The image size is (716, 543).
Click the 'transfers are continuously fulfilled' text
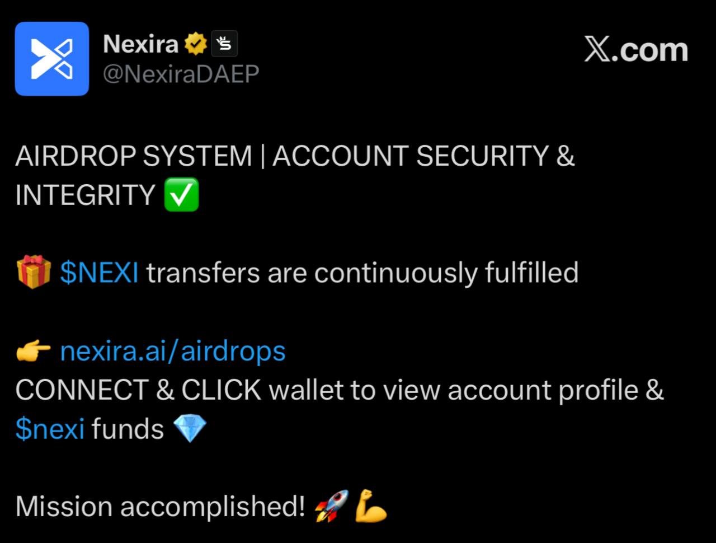click(362, 273)
